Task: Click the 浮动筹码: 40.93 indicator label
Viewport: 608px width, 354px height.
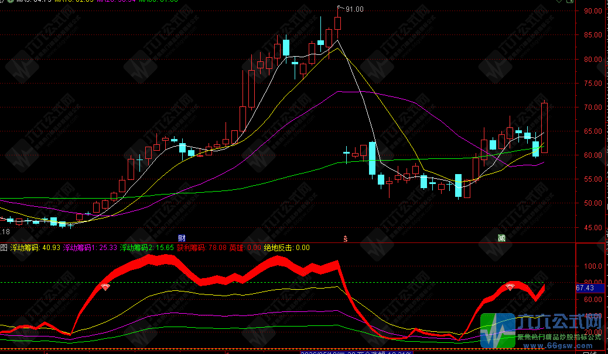Action: point(35,248)
